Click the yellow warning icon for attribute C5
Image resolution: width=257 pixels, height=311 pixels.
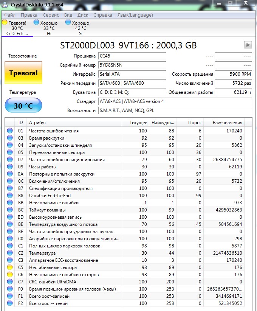[10, 267]
